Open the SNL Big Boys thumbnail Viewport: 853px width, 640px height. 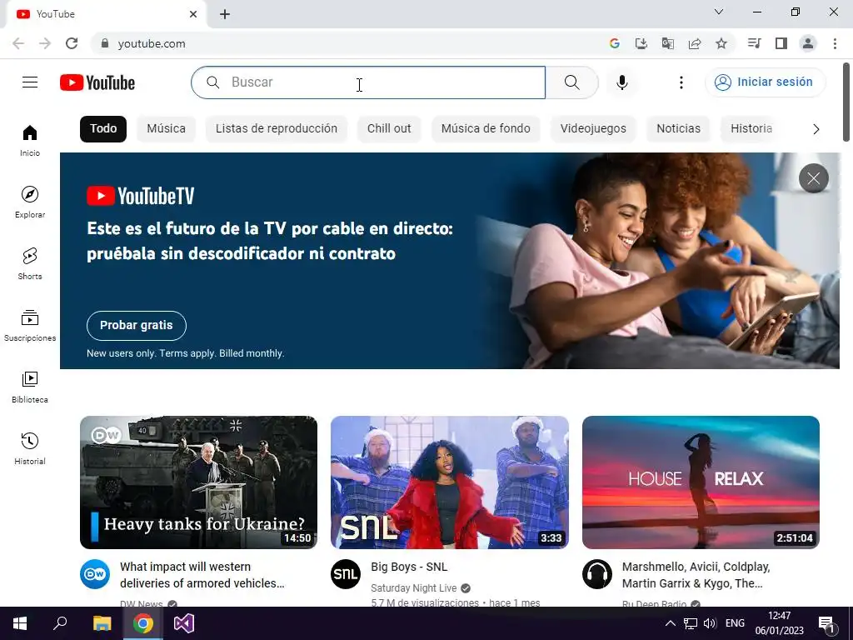[449, 482]
